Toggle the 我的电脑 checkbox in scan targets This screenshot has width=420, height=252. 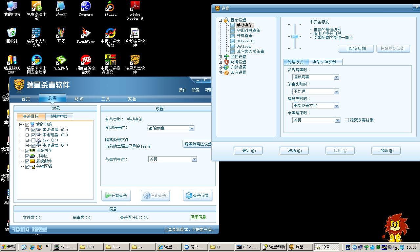click(x=27, y=124)
